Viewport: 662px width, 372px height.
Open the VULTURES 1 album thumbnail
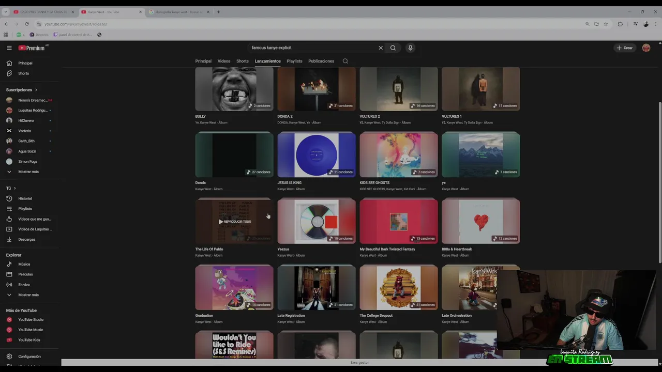(481, 89)
